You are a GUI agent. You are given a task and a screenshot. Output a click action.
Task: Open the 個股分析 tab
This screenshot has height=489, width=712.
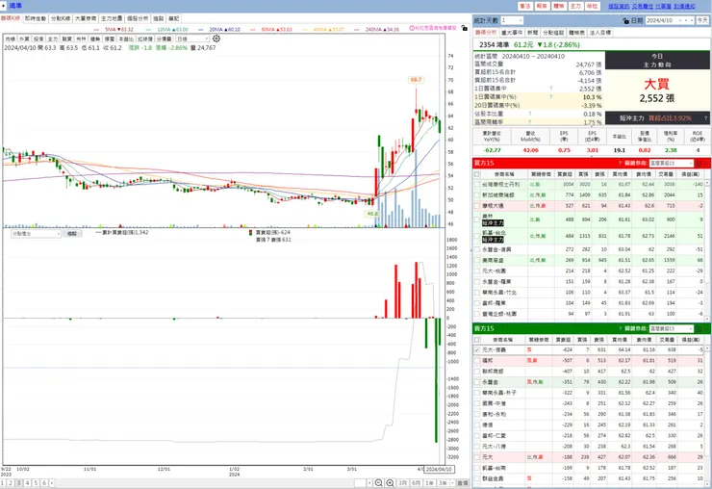click(138, 18)
